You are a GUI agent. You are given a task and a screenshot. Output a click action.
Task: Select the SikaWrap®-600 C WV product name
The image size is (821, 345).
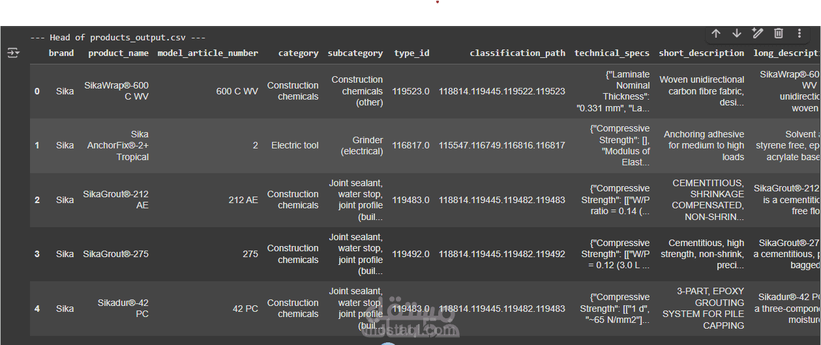point(117,91)
